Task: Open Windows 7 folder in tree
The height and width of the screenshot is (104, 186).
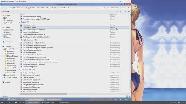Action: click(x=10, y=51)
